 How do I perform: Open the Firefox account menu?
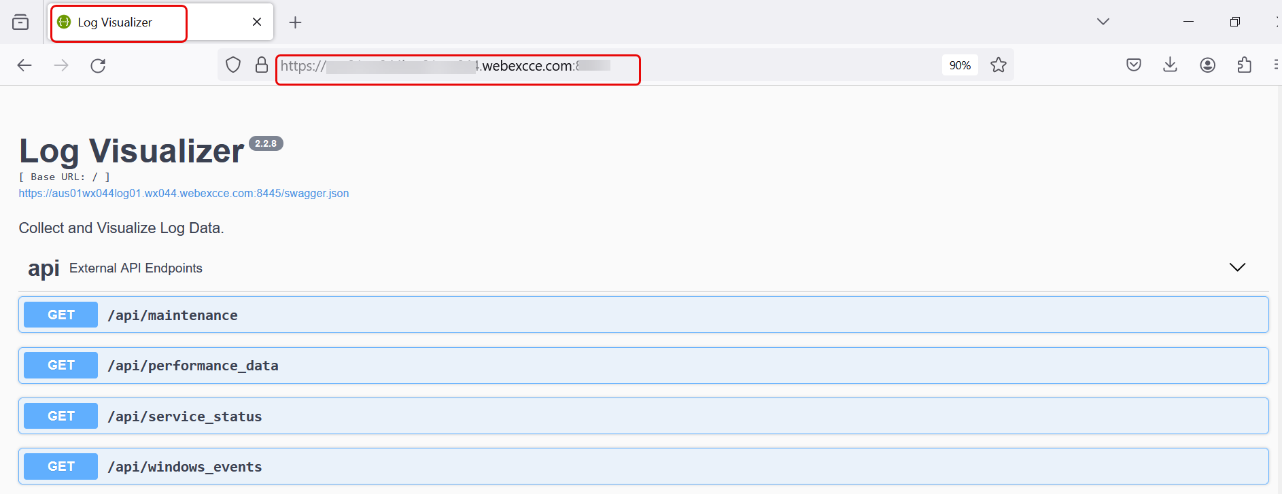point(1208,65)
